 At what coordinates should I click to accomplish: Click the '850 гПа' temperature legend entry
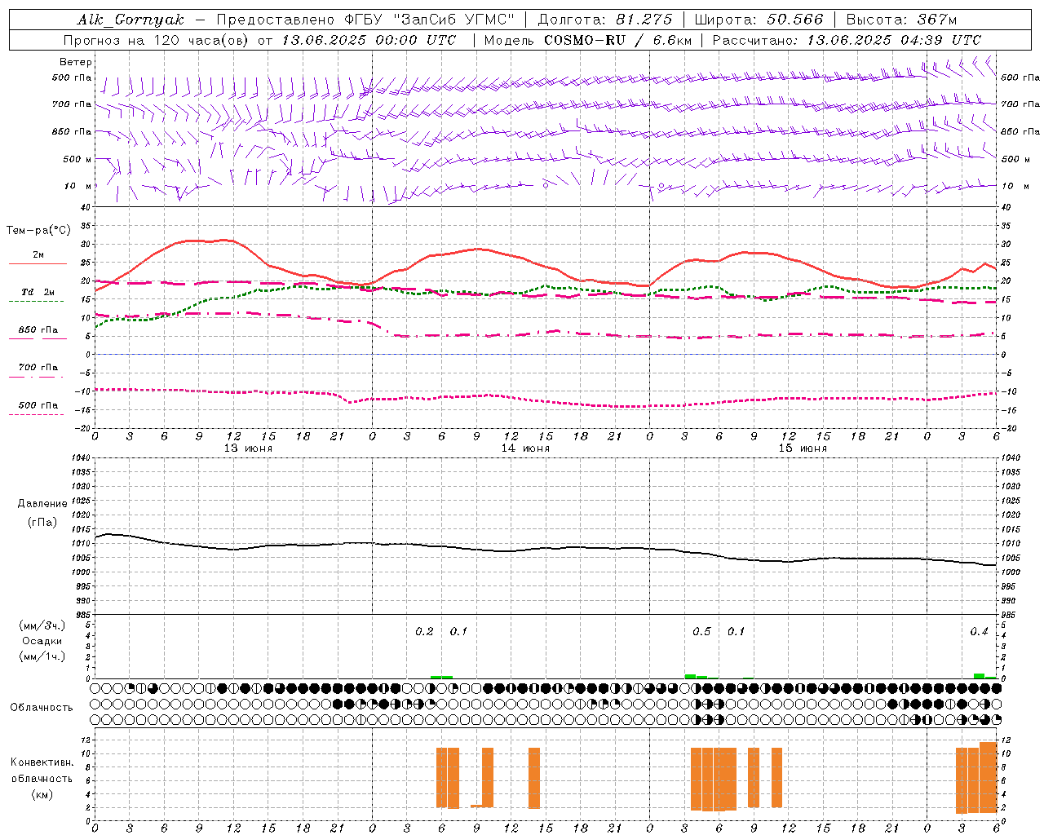(x=38, y=330)
